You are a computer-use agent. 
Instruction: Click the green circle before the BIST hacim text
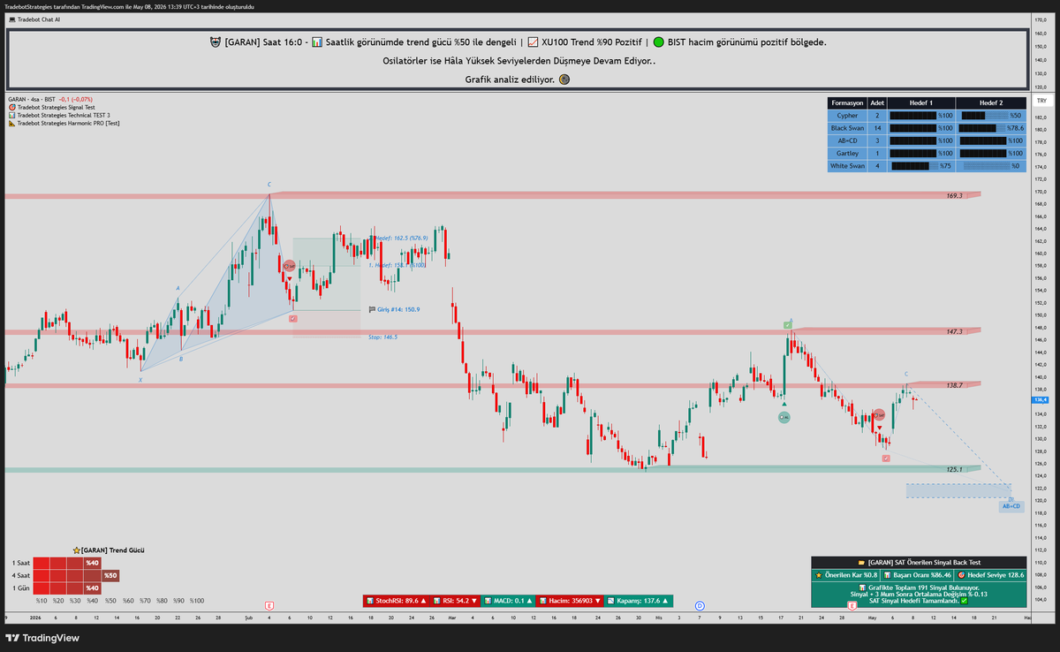pyautogui.click(x=659, y=42)
